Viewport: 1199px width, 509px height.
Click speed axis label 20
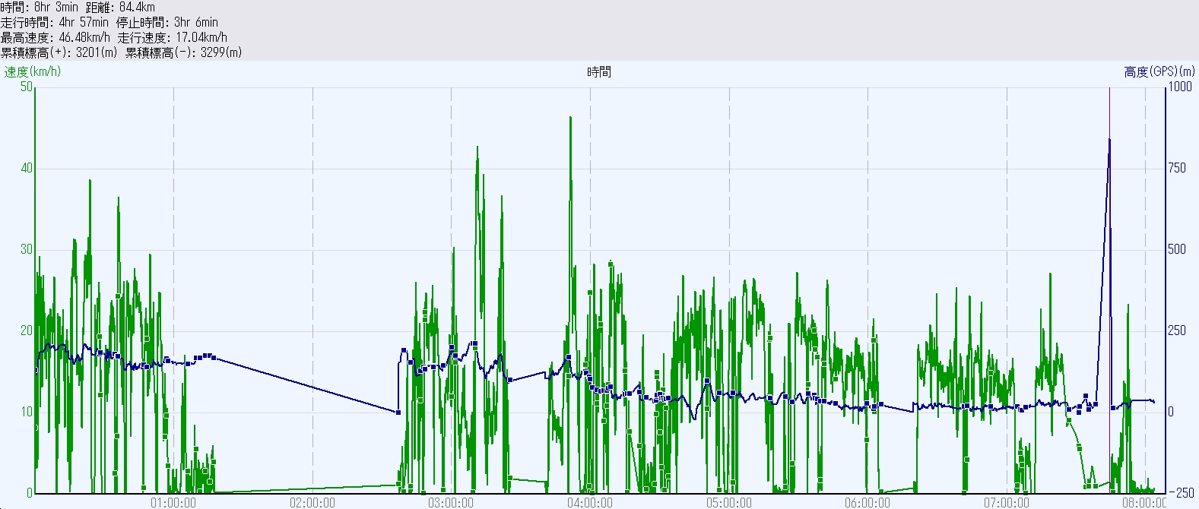(27, 330)
